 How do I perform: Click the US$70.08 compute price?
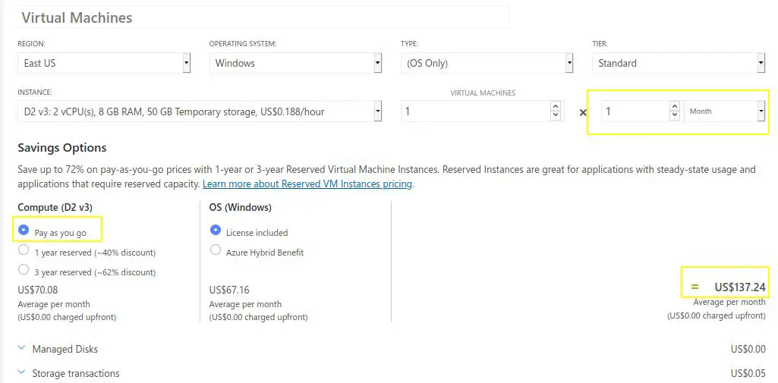pos(38,290)
